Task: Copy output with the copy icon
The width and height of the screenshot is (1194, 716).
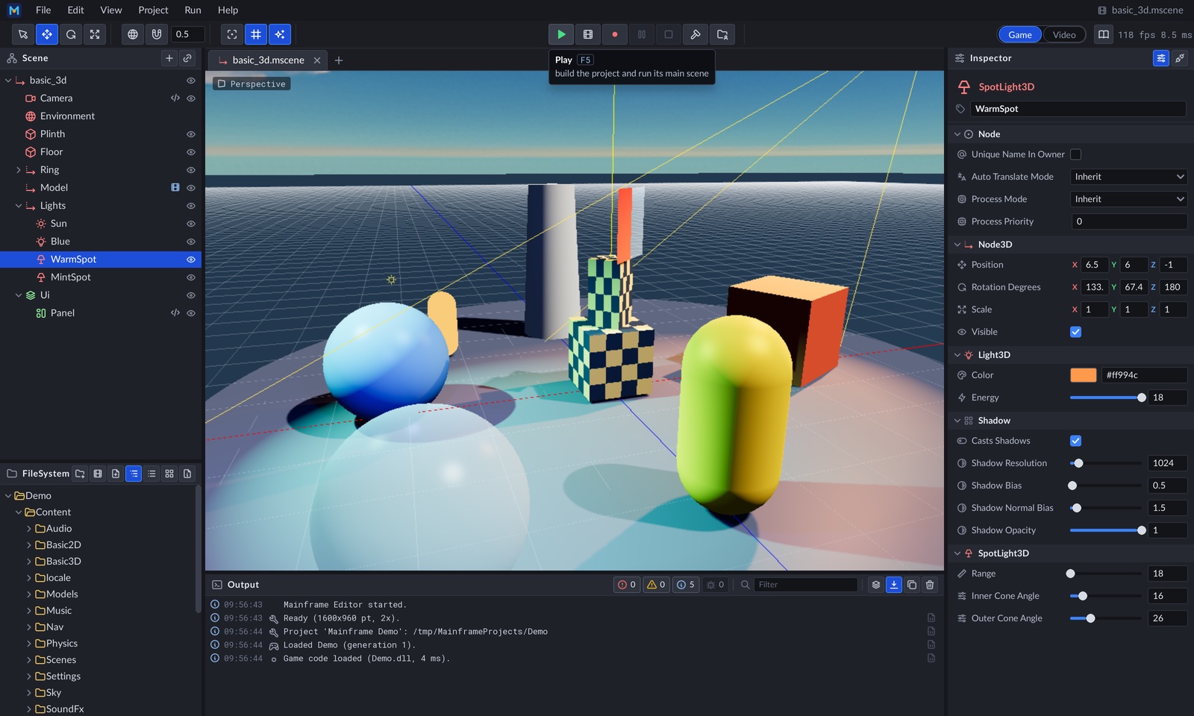Action: pyautogui.click(x=912, y=585)
